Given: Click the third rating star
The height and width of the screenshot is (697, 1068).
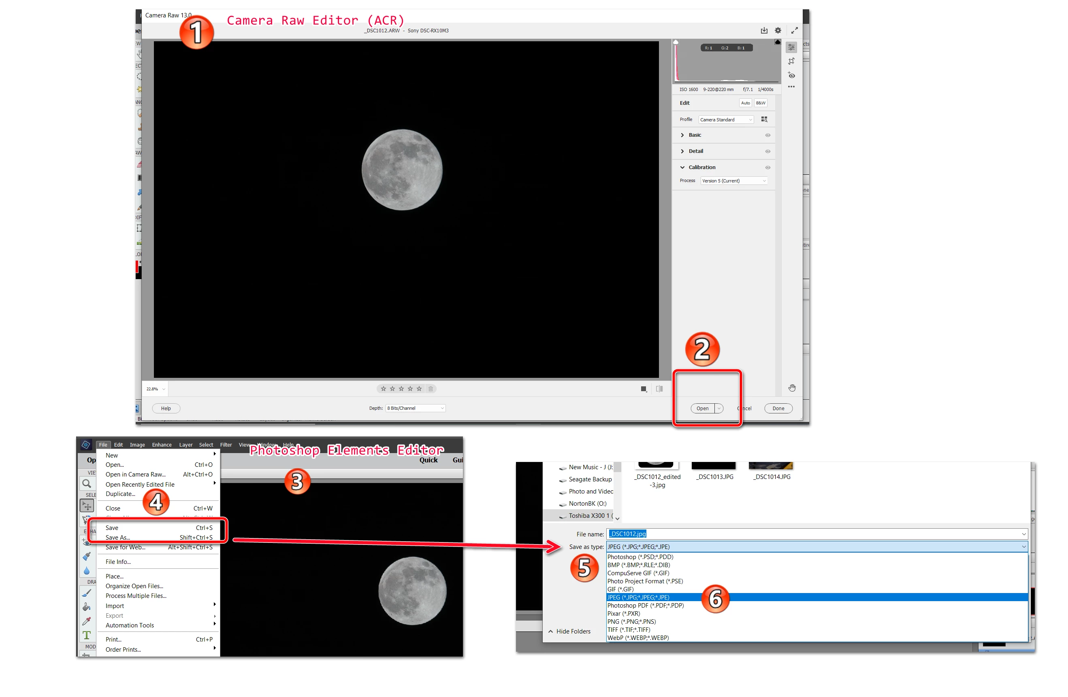Looking at the screenshot, I should [401, 389].
